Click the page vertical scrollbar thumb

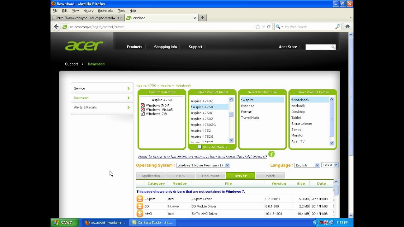pyautogui.click(x=351, y=96)
